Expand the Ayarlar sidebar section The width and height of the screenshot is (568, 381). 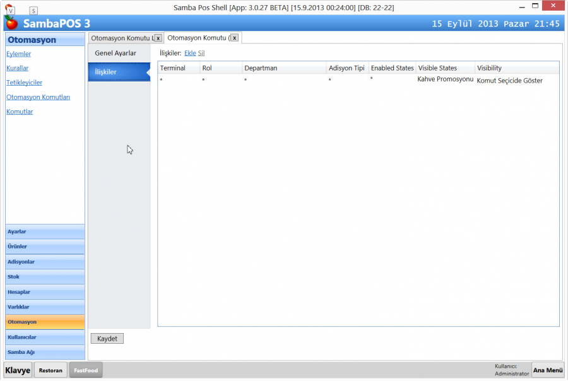pos(45,232)
